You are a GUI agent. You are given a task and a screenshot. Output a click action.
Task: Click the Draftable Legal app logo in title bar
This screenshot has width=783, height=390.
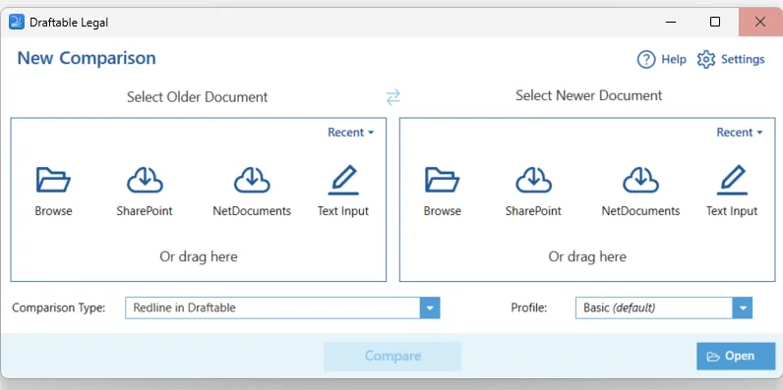pyautogui.click(x=17, y=22)
